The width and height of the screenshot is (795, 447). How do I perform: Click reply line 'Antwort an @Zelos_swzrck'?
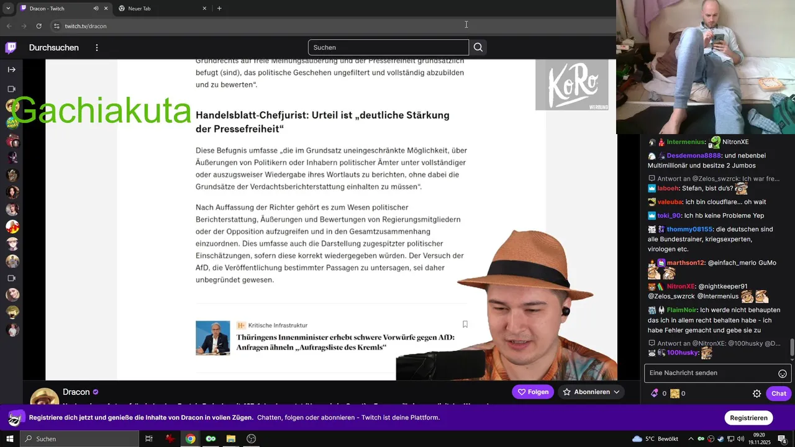pos(714,179)
